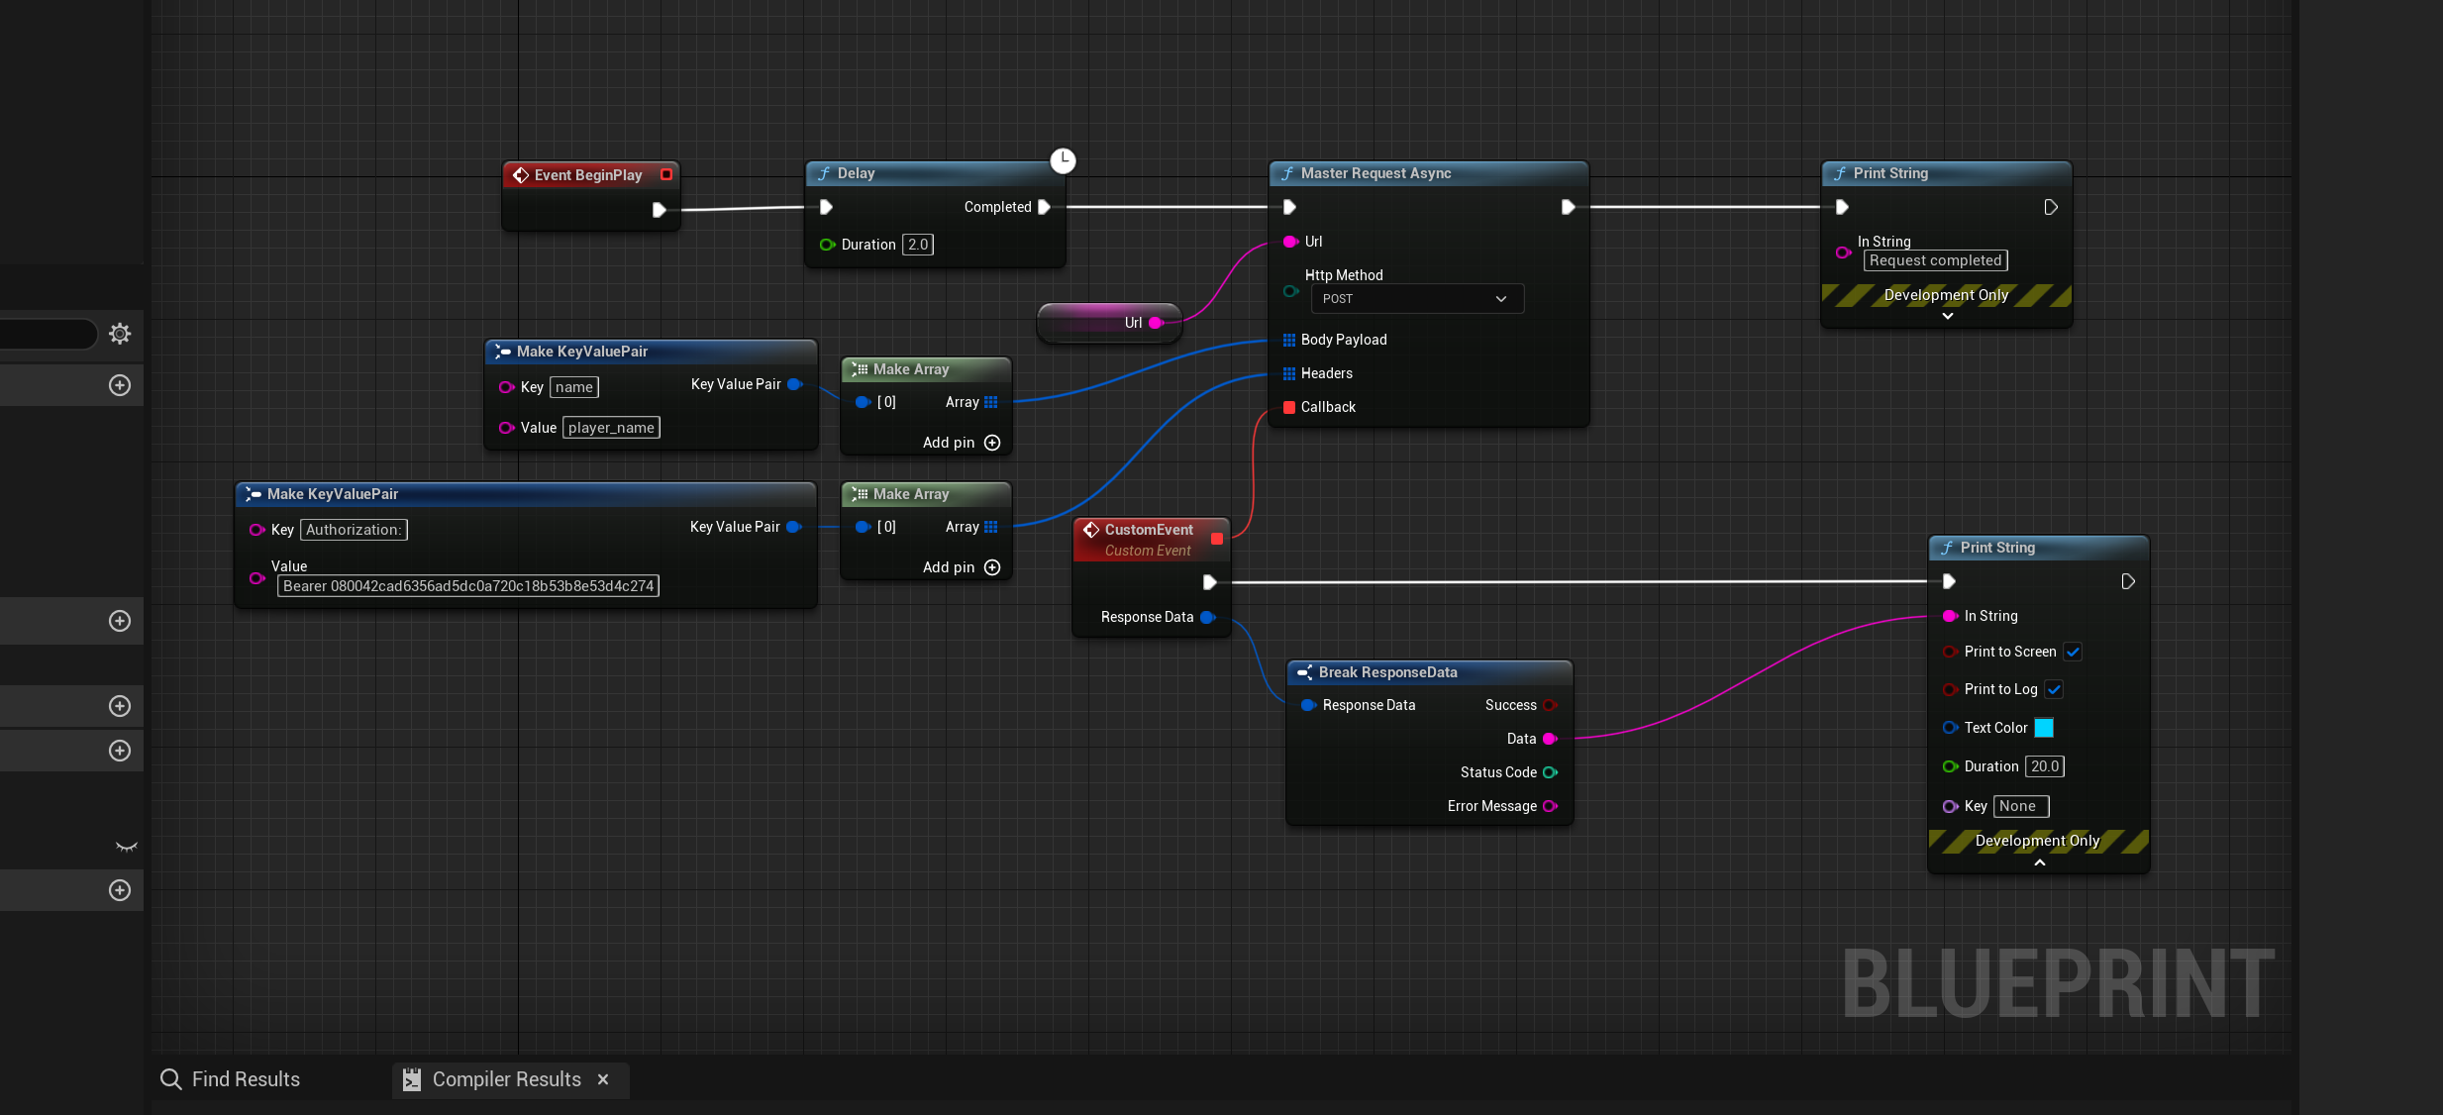The height and width of the screenshot is (1115, 2443).
Task: Edit the Authorization: key field
Action: 354,530
